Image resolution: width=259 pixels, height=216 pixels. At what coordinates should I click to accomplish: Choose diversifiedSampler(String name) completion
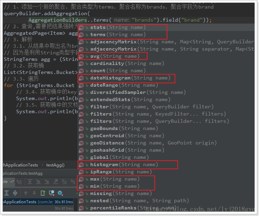[166, 93]
